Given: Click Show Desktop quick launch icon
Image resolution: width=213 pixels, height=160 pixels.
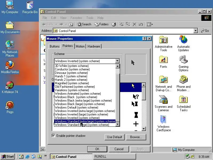Looking at the screenshot, I should [21, 157].
